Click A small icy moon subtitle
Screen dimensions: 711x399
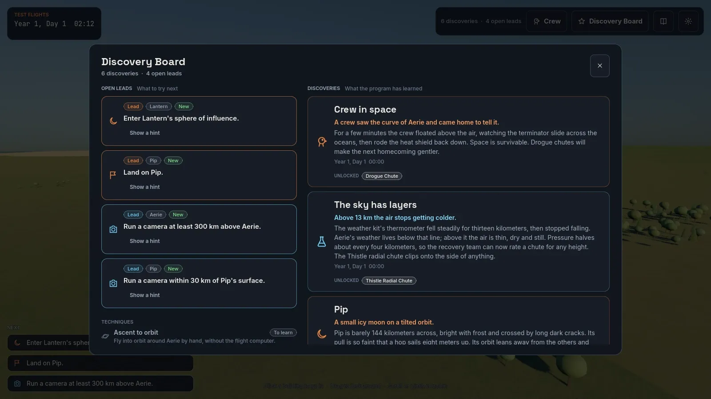click(x=384, y=322)
